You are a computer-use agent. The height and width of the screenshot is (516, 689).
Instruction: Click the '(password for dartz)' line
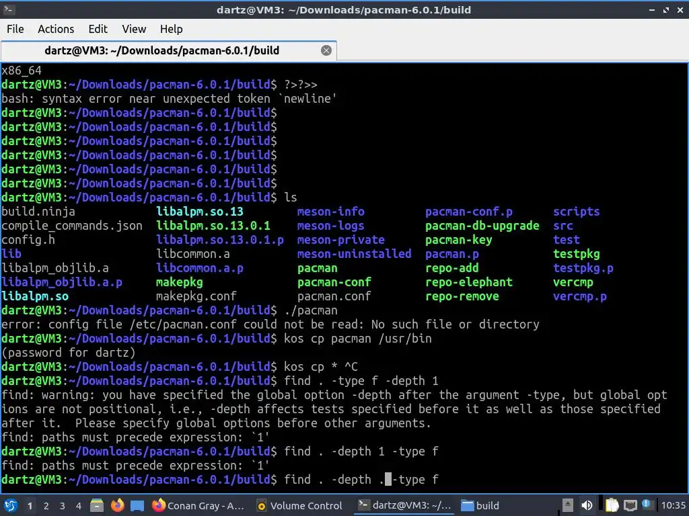(69, 353)
